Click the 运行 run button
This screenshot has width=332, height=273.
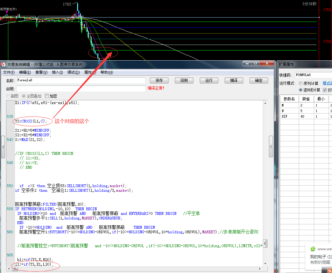click(x=209, y=81)
